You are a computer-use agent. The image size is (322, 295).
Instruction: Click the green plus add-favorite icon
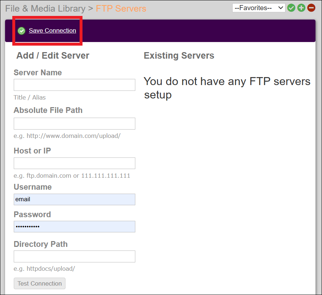point(301,8)
